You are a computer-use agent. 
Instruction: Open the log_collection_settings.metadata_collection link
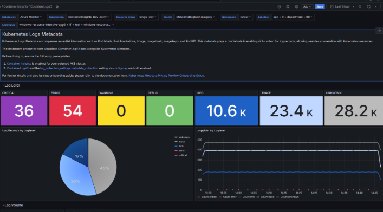pyautogui.click(x=69, y=68)
